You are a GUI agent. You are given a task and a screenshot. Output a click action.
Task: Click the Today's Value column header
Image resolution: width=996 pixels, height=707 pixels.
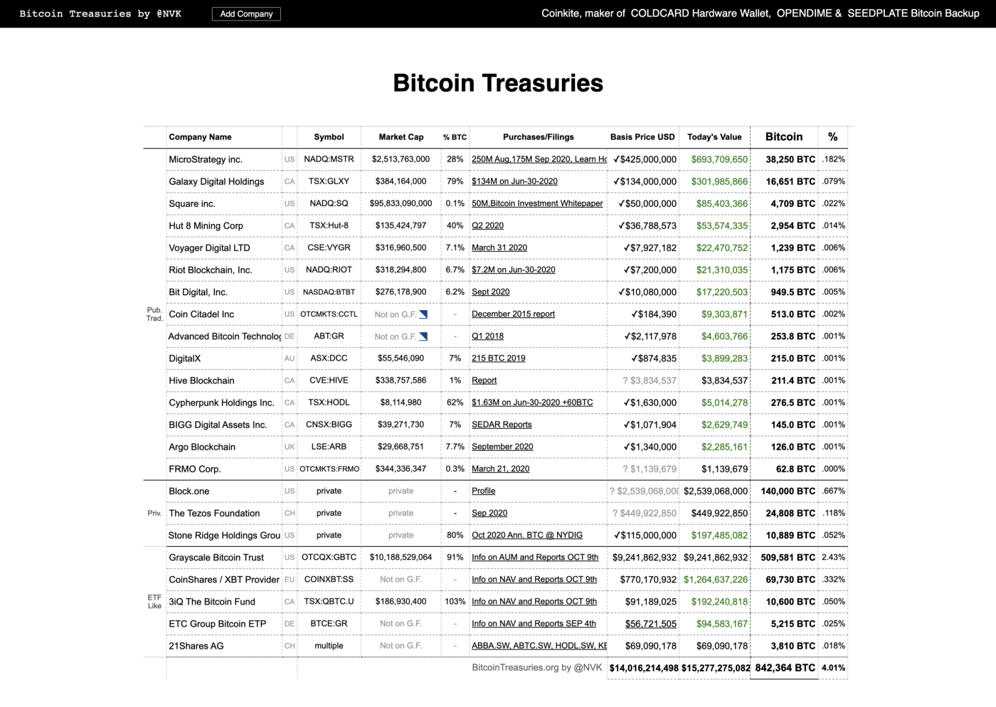(714, 137)
